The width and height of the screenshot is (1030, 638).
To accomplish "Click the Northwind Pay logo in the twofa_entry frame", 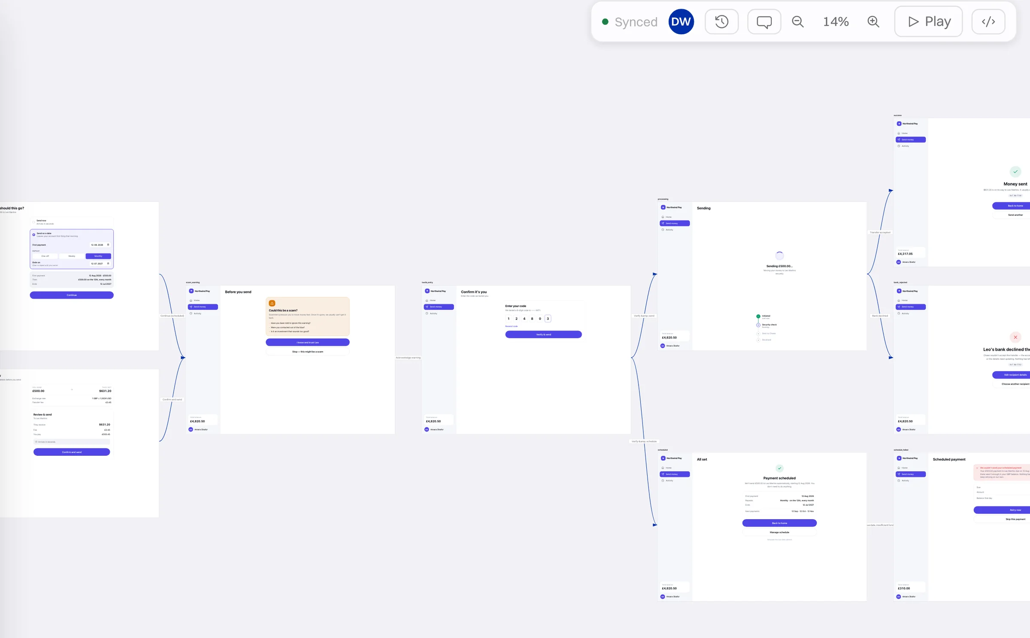I will pyautogui.click(x=427, y=291).
